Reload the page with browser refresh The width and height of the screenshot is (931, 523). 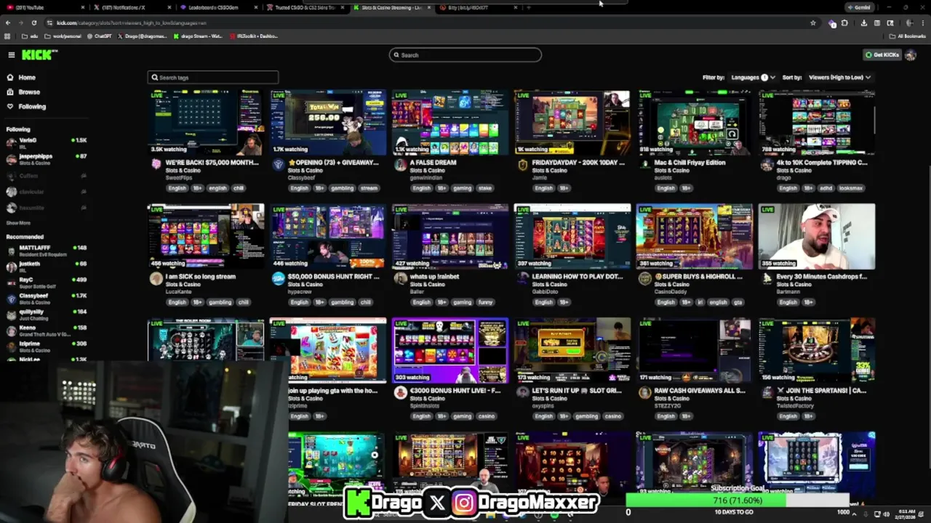(x=33, y=23)
